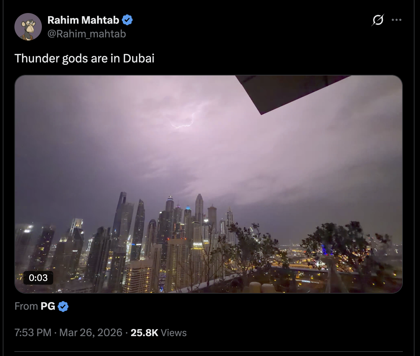Open the Rahim Mahtab display name link
The image size is (420, 356).
83,20
